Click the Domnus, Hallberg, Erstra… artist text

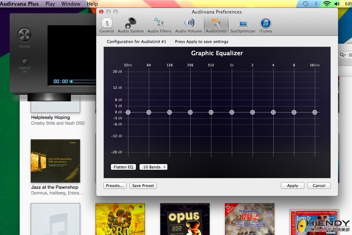point(57,193)
